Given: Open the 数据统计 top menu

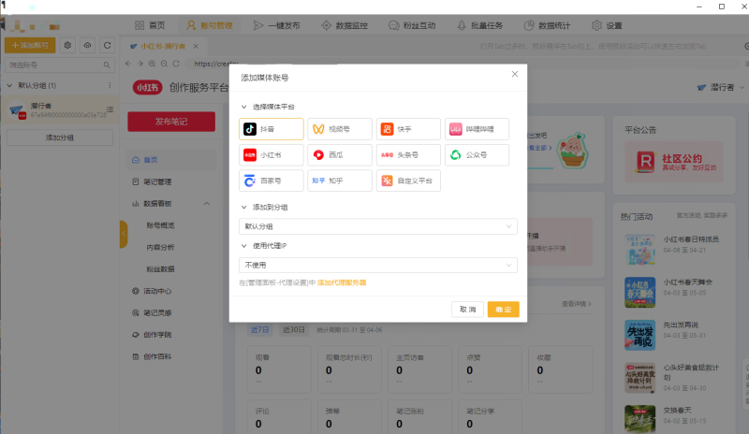Looking at the screenshot, I should coord(547,25).
